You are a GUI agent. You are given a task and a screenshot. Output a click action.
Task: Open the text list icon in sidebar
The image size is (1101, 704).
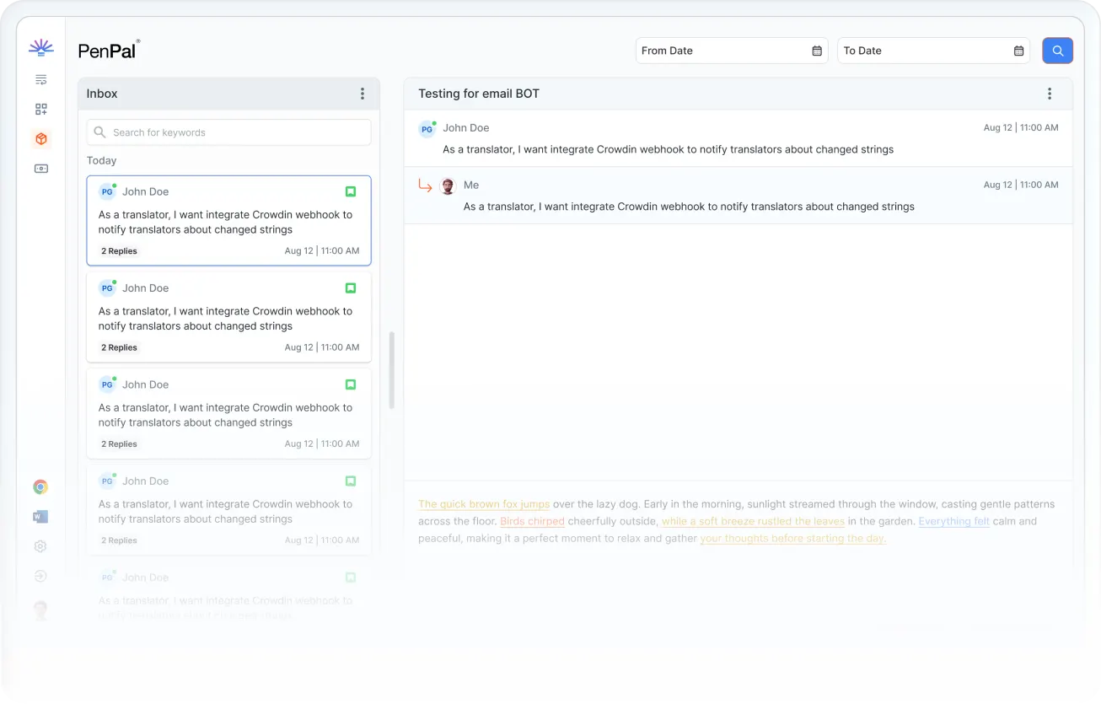click(40, 80)
